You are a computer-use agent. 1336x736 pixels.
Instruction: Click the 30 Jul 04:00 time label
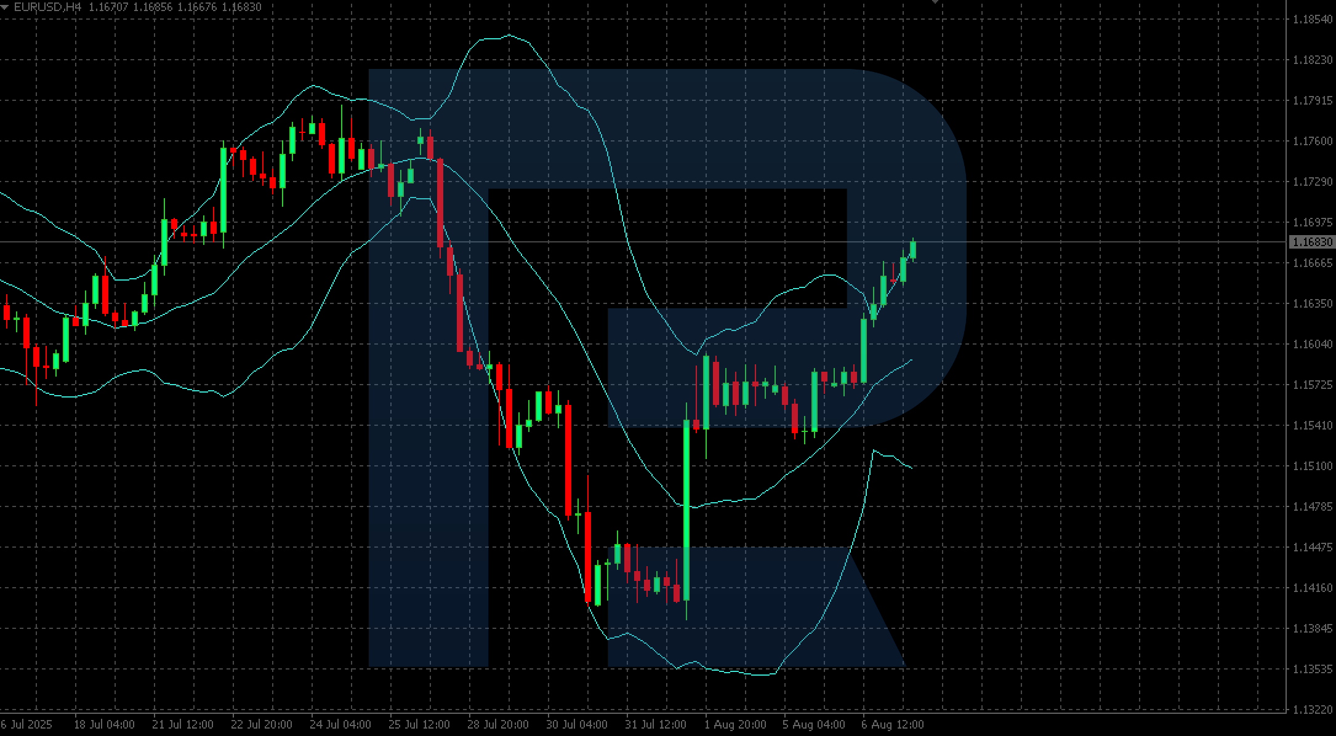point(576,724)
